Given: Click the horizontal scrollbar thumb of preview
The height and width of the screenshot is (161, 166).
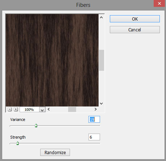Looking at the screenshot, I should pyautogui.click(x=72, y=109).
